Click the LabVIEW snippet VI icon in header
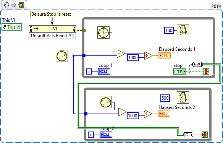Image resolution: width=223 pixels, height=143 pixels. point(21,5)
